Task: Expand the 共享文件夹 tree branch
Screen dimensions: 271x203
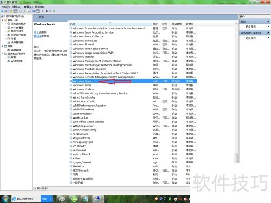Action: click(x=5, y=31)
